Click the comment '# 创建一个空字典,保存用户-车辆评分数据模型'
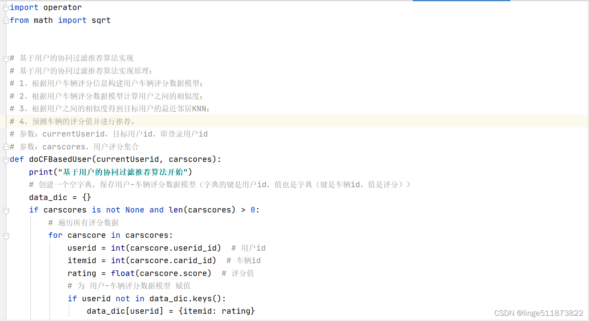 coord(220,185)
